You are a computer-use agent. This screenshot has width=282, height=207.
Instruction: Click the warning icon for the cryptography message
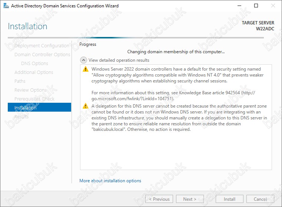pos(86,69)
